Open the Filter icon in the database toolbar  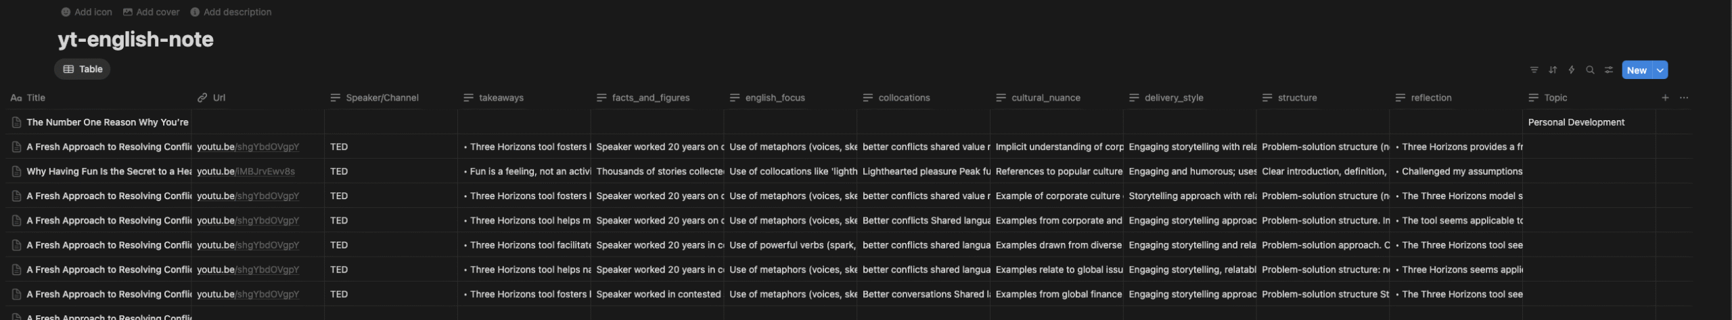pos(1534,70)
